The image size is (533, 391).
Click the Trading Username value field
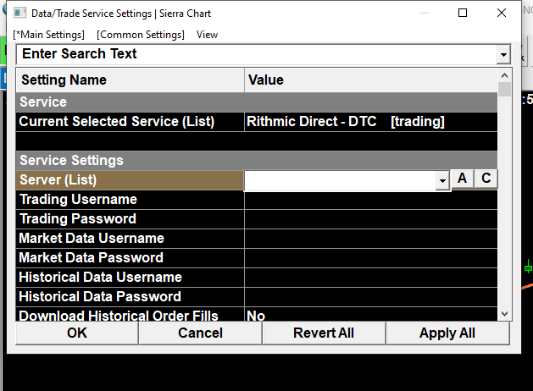tap(370, 200)
